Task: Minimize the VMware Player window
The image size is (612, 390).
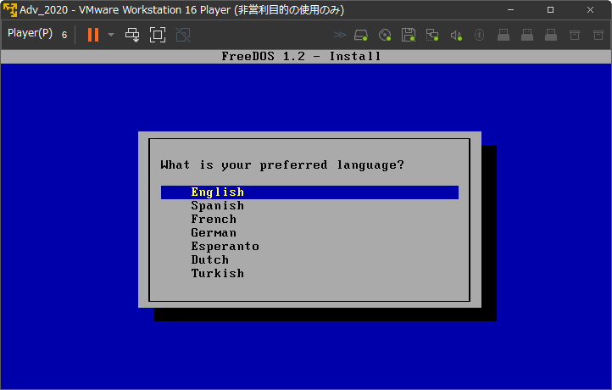Action: click(510, 10)
